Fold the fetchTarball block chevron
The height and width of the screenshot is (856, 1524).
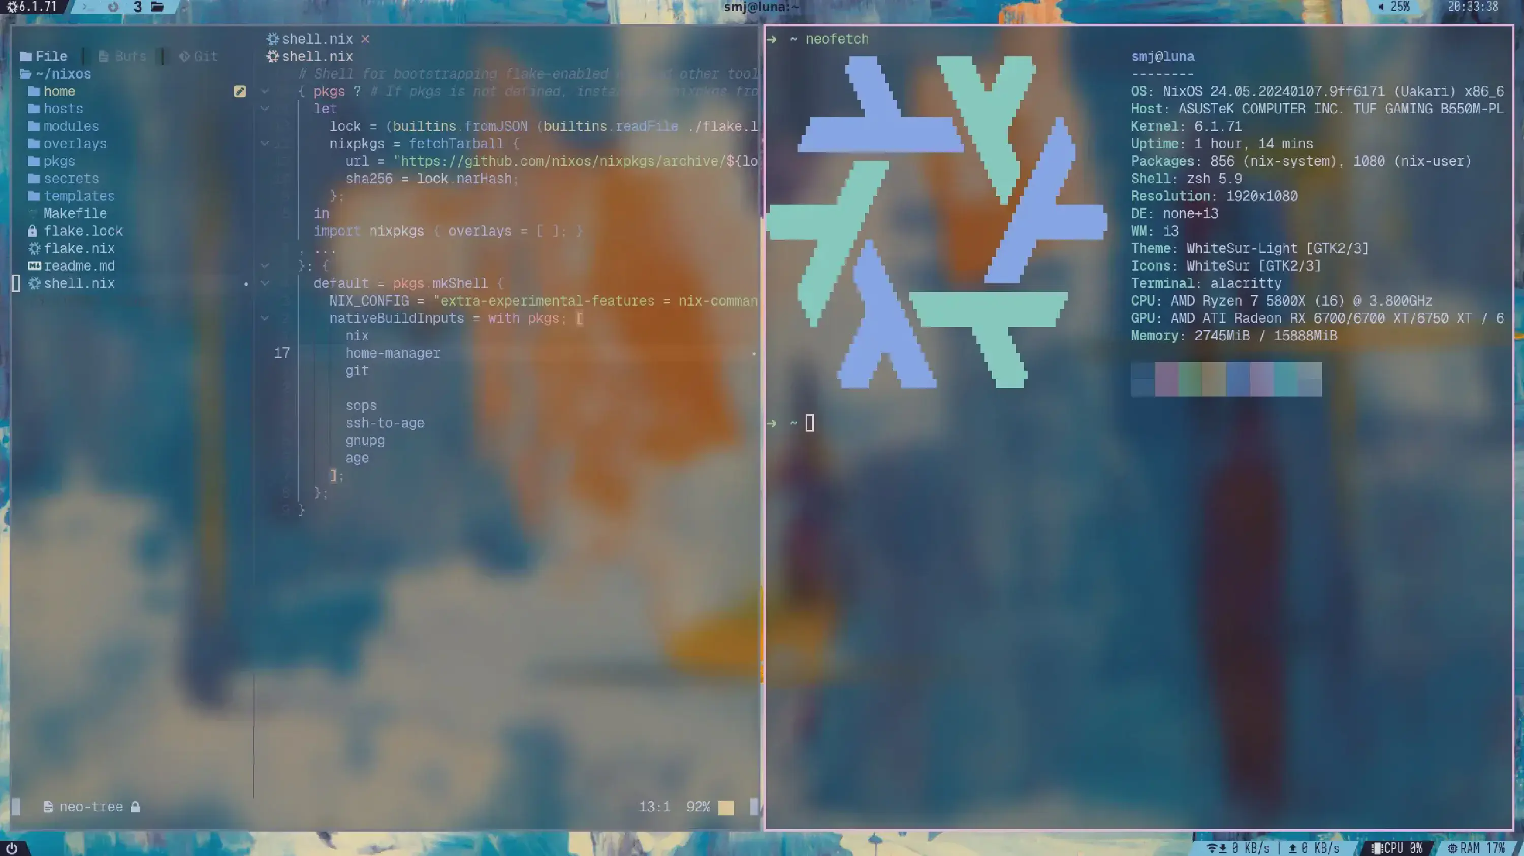coord(265,144)
